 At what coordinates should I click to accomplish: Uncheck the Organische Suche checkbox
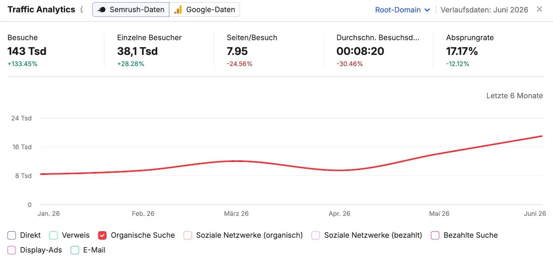coord(102,235)
